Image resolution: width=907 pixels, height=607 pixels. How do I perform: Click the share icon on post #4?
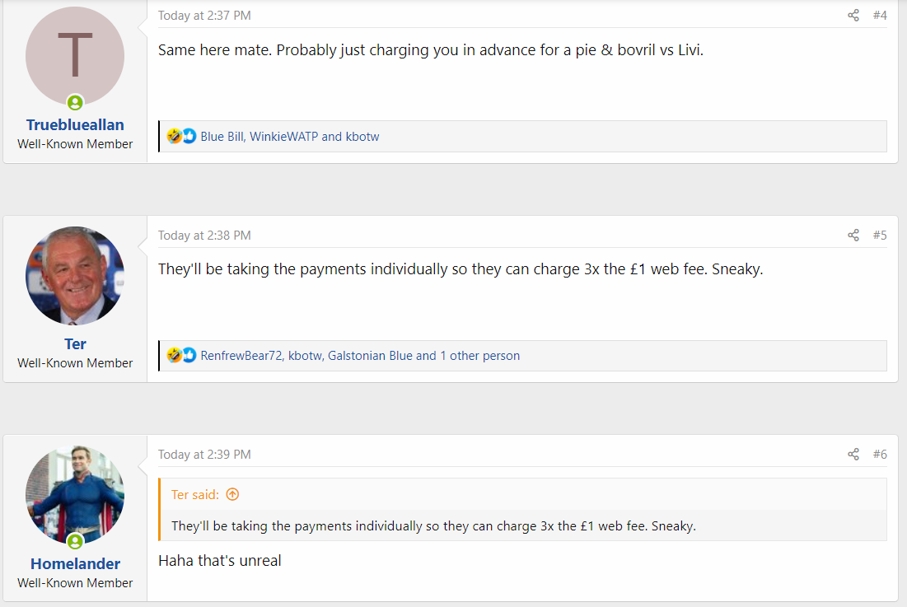(x=853, y=16)
